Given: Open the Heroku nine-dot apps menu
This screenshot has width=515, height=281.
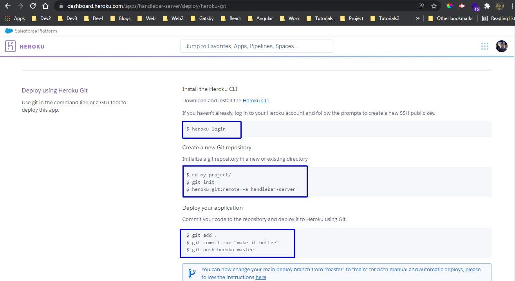Looking at the screenshot, I should (485, 46).
